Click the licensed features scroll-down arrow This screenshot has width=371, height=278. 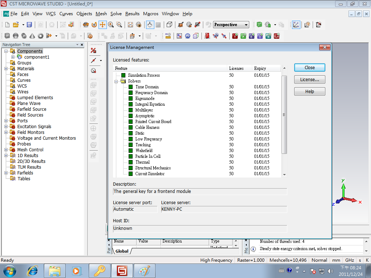click(284, 175)
